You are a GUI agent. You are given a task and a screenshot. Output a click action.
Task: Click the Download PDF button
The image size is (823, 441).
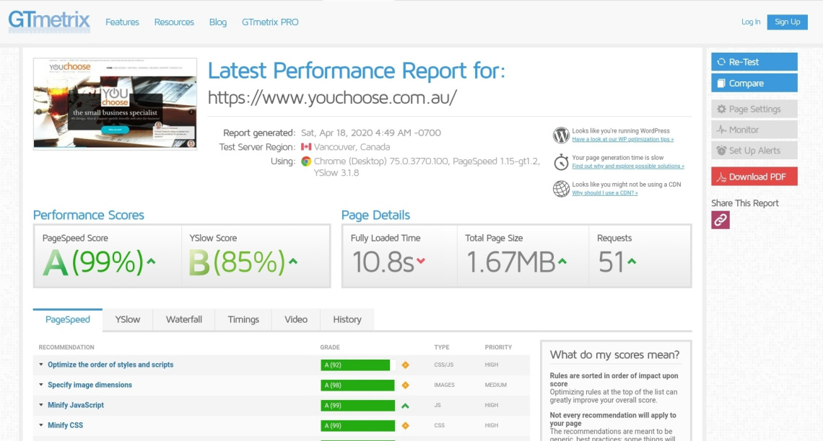[x=754, y=177]
